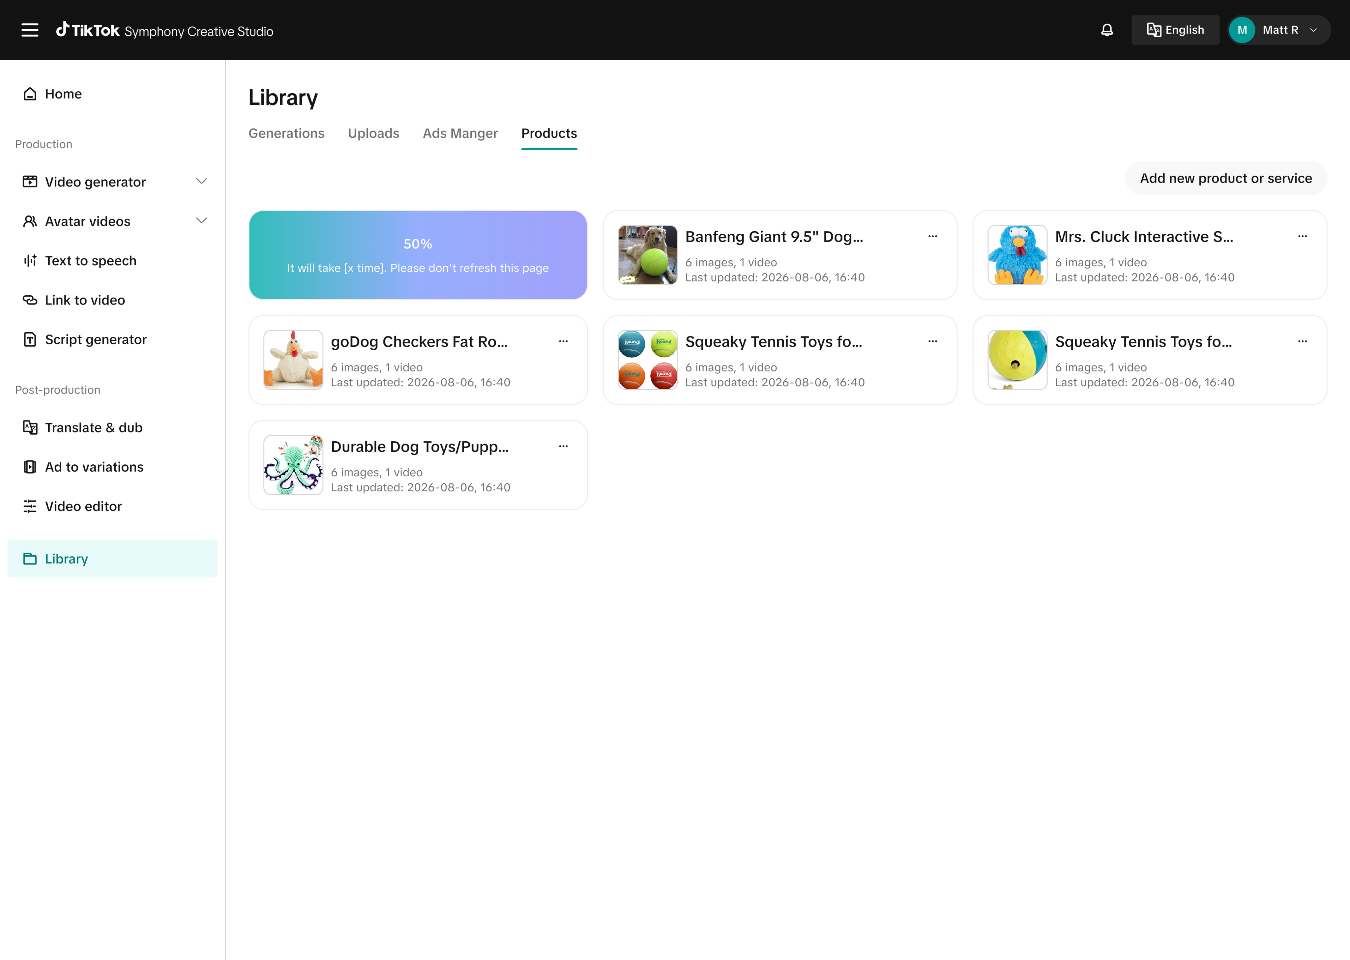Click the Video editor sliders icon
Screen dimensions: 1350x960
[x=30, y=506]
